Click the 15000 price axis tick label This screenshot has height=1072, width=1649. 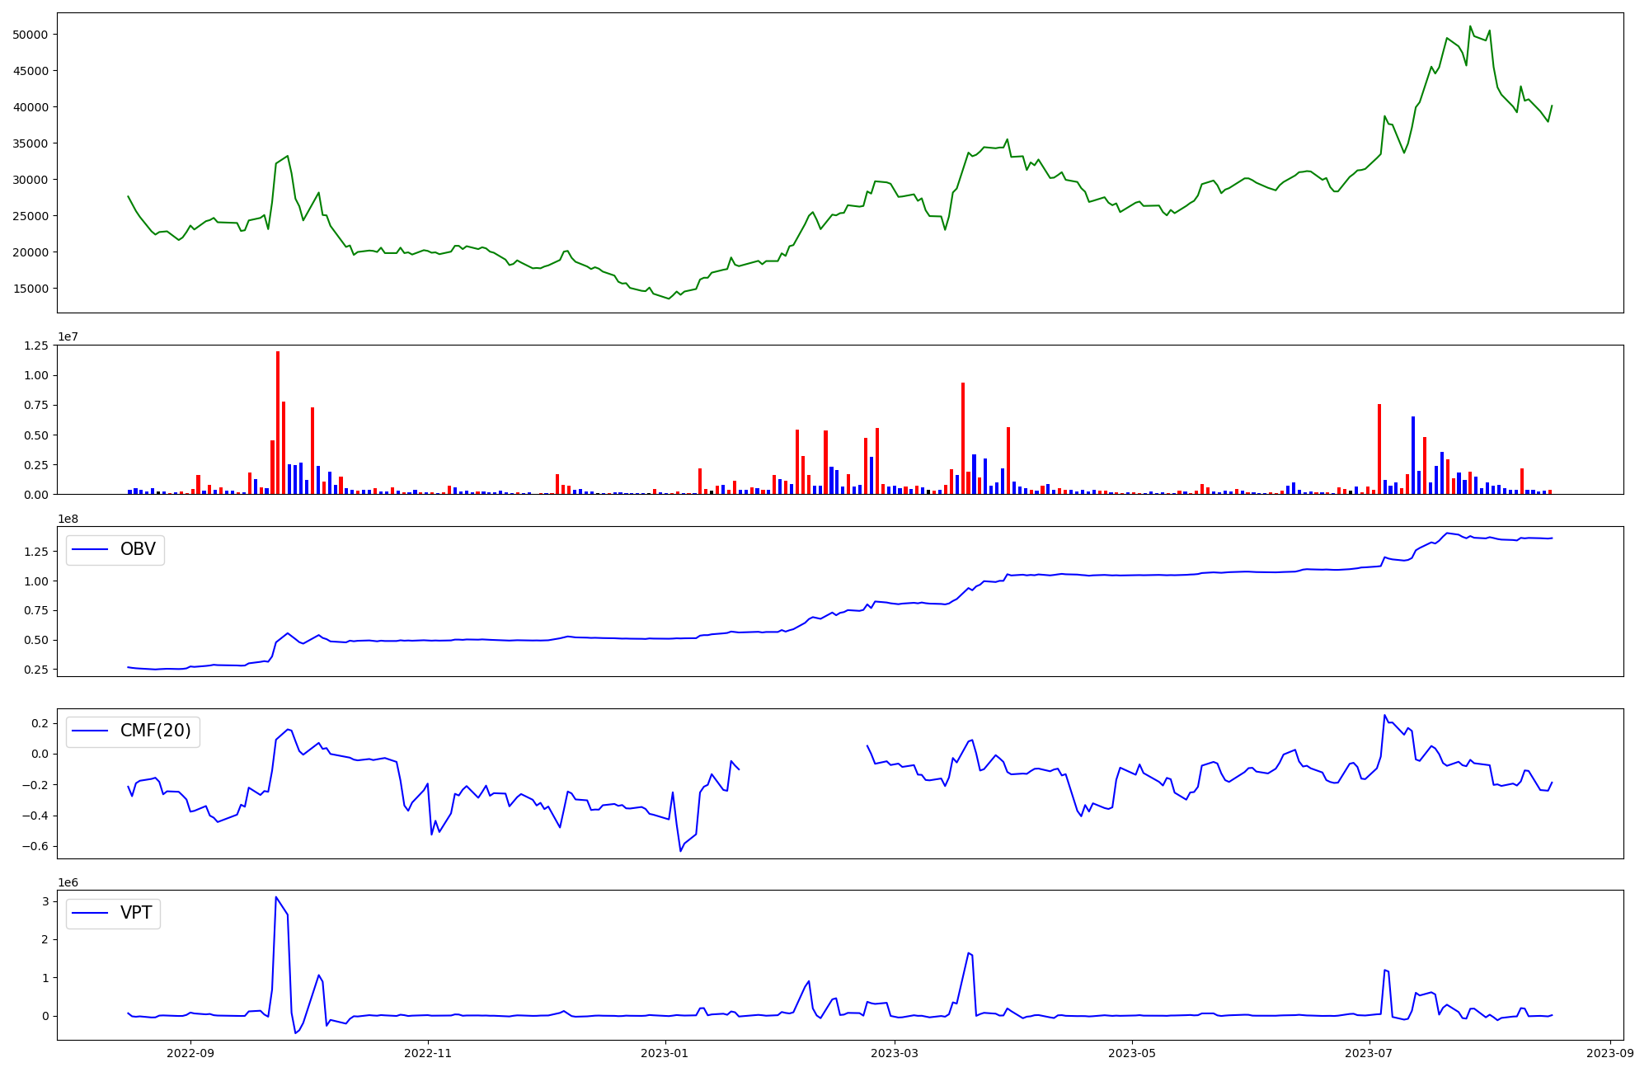tap(31, 289)
